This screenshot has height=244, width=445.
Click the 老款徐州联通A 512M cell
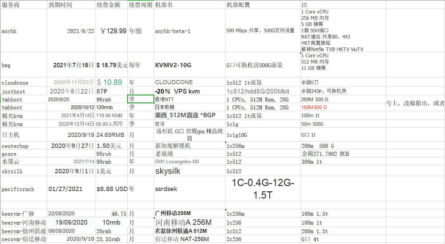coord(190,231)
